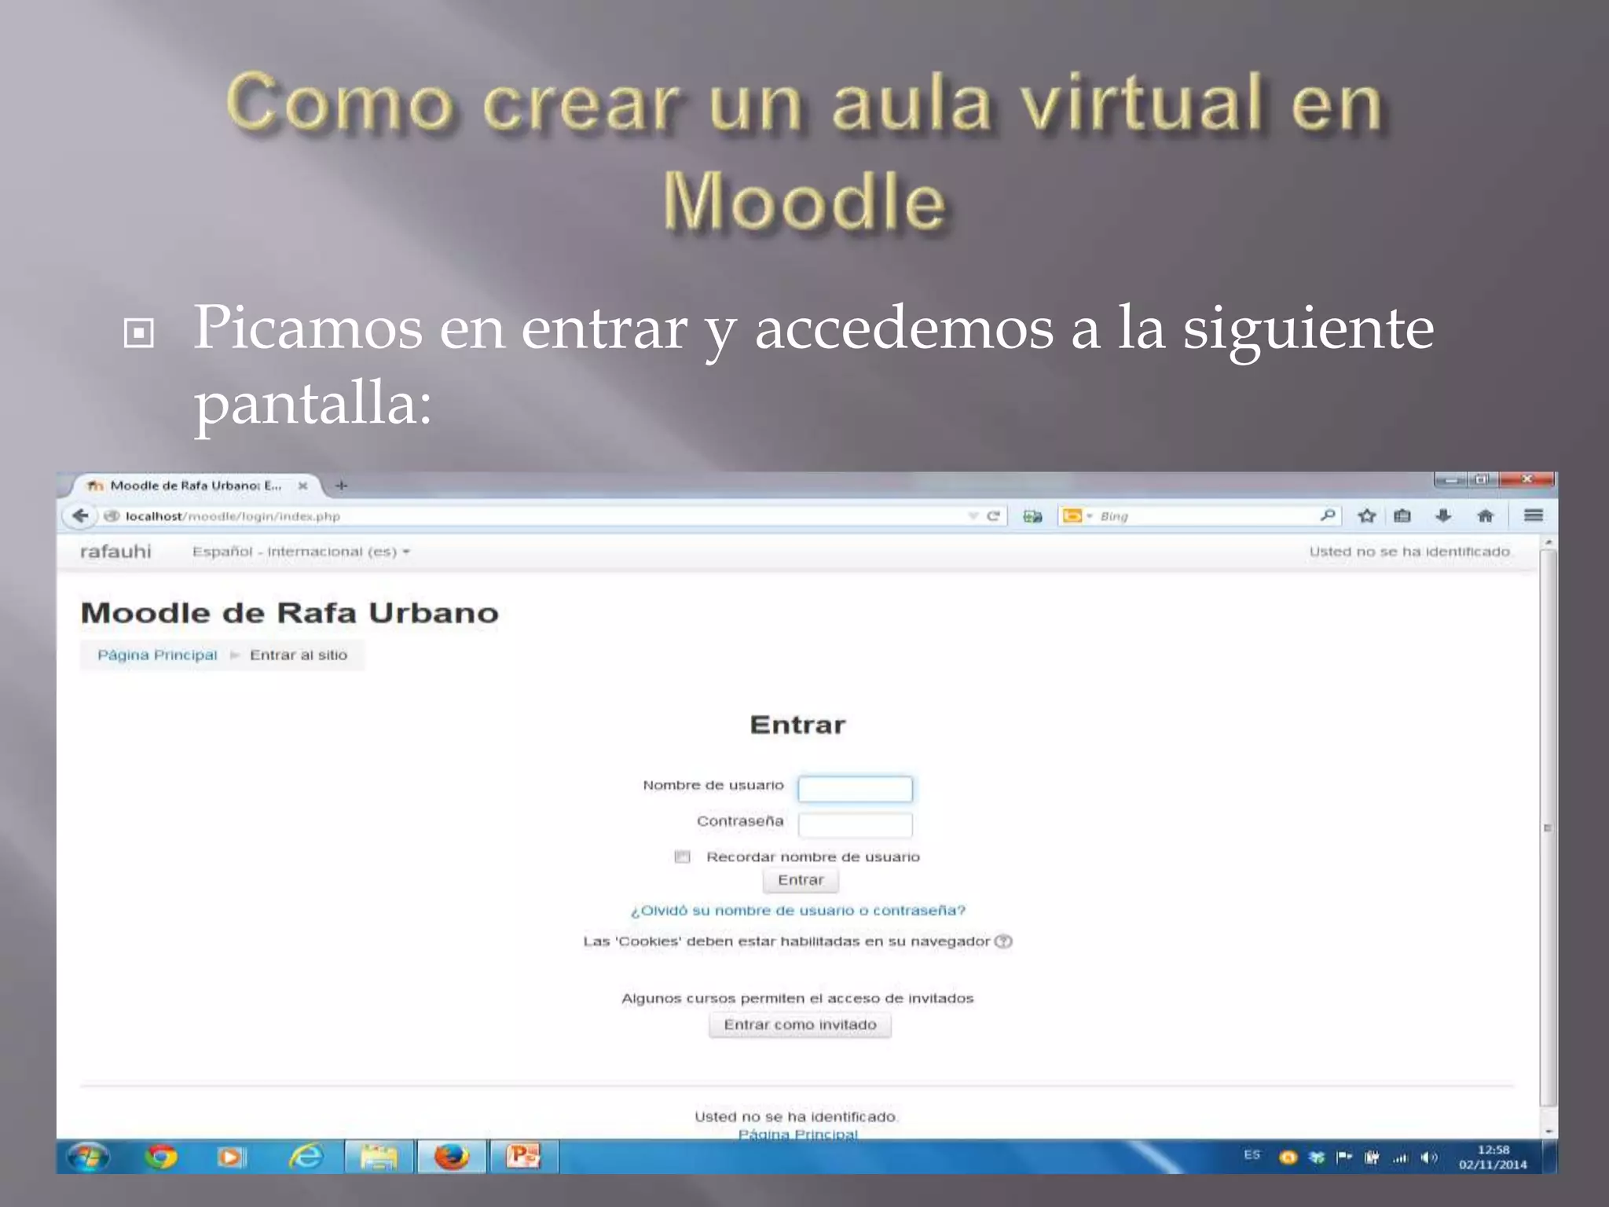Reload the page with the refresh icon
This screenshot has height=1207, width=1609.
993,515
